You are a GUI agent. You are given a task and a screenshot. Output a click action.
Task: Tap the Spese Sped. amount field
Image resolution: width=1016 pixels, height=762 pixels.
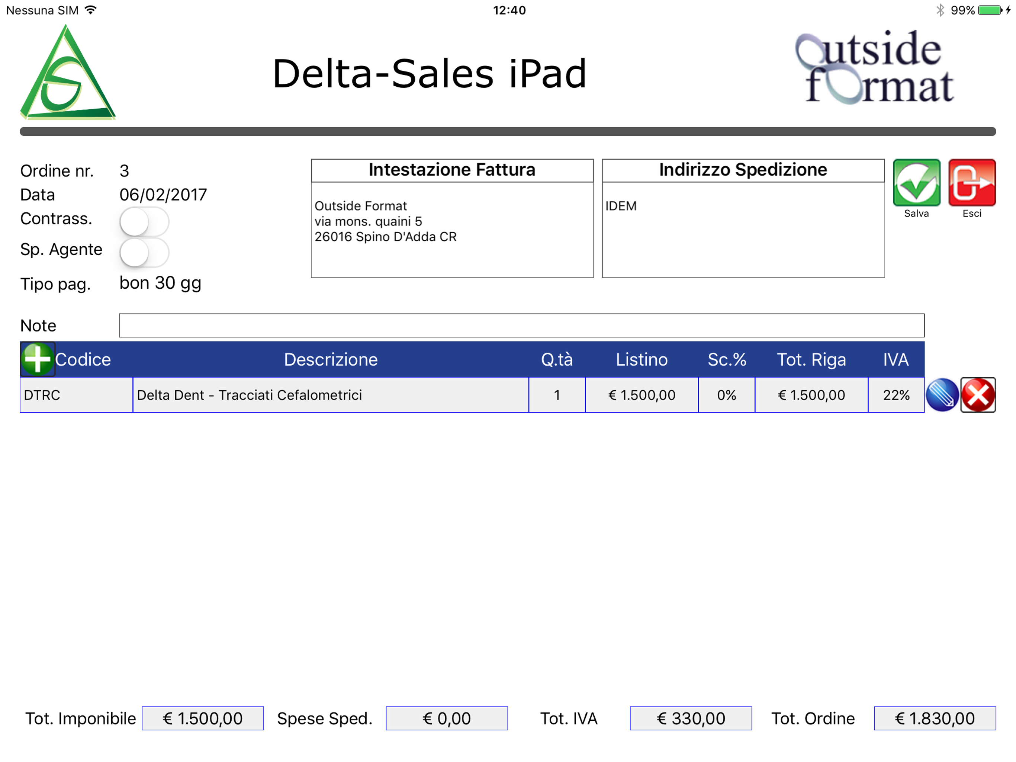point(446,718)
